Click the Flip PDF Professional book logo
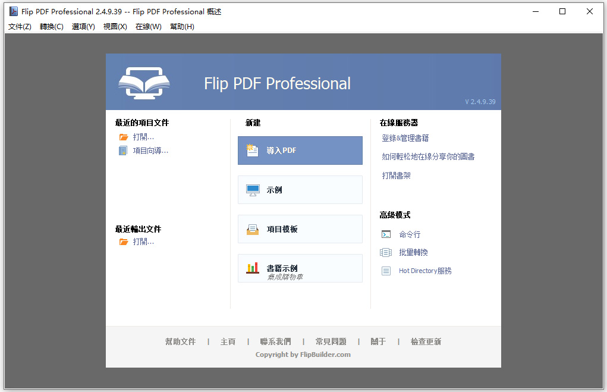Viewport: 607px width, 392px height. tap(143, 81)
